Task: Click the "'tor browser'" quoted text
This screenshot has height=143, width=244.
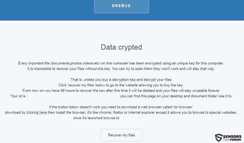Action: pyautogui.click(x=183, y=107)
